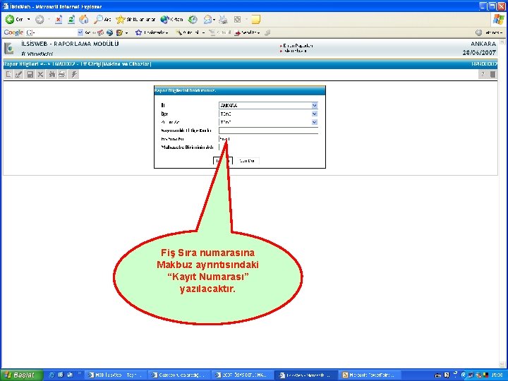This screenshot has height=381, width=508.
Task: Click the second link at header right
Action: pos(295,51)
